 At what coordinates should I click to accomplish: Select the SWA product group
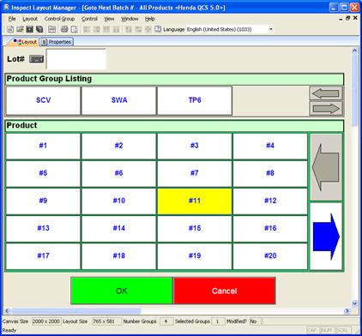[119, 100]
